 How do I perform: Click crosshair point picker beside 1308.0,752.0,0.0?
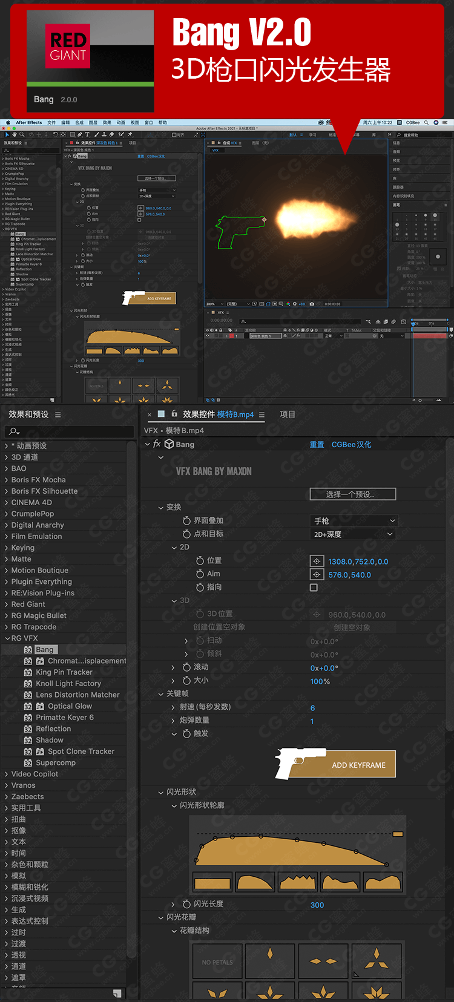(316, 561)
